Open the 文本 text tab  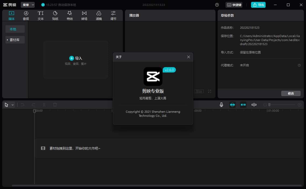click(x=41, y=16)
